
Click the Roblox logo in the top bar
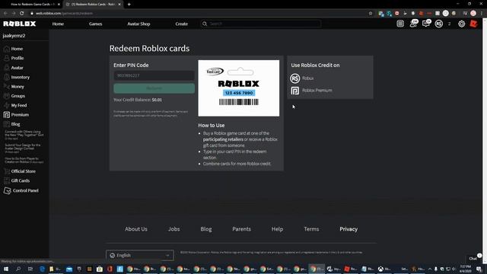coord(20,24)
